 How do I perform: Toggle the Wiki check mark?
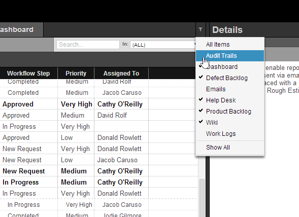(230, 123)
